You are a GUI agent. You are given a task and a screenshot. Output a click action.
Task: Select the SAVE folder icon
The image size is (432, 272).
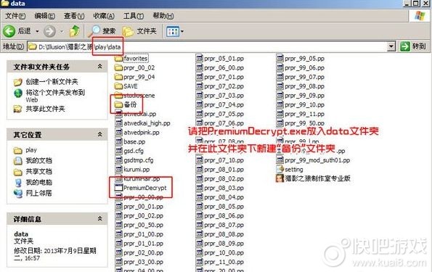pos(118,86)
